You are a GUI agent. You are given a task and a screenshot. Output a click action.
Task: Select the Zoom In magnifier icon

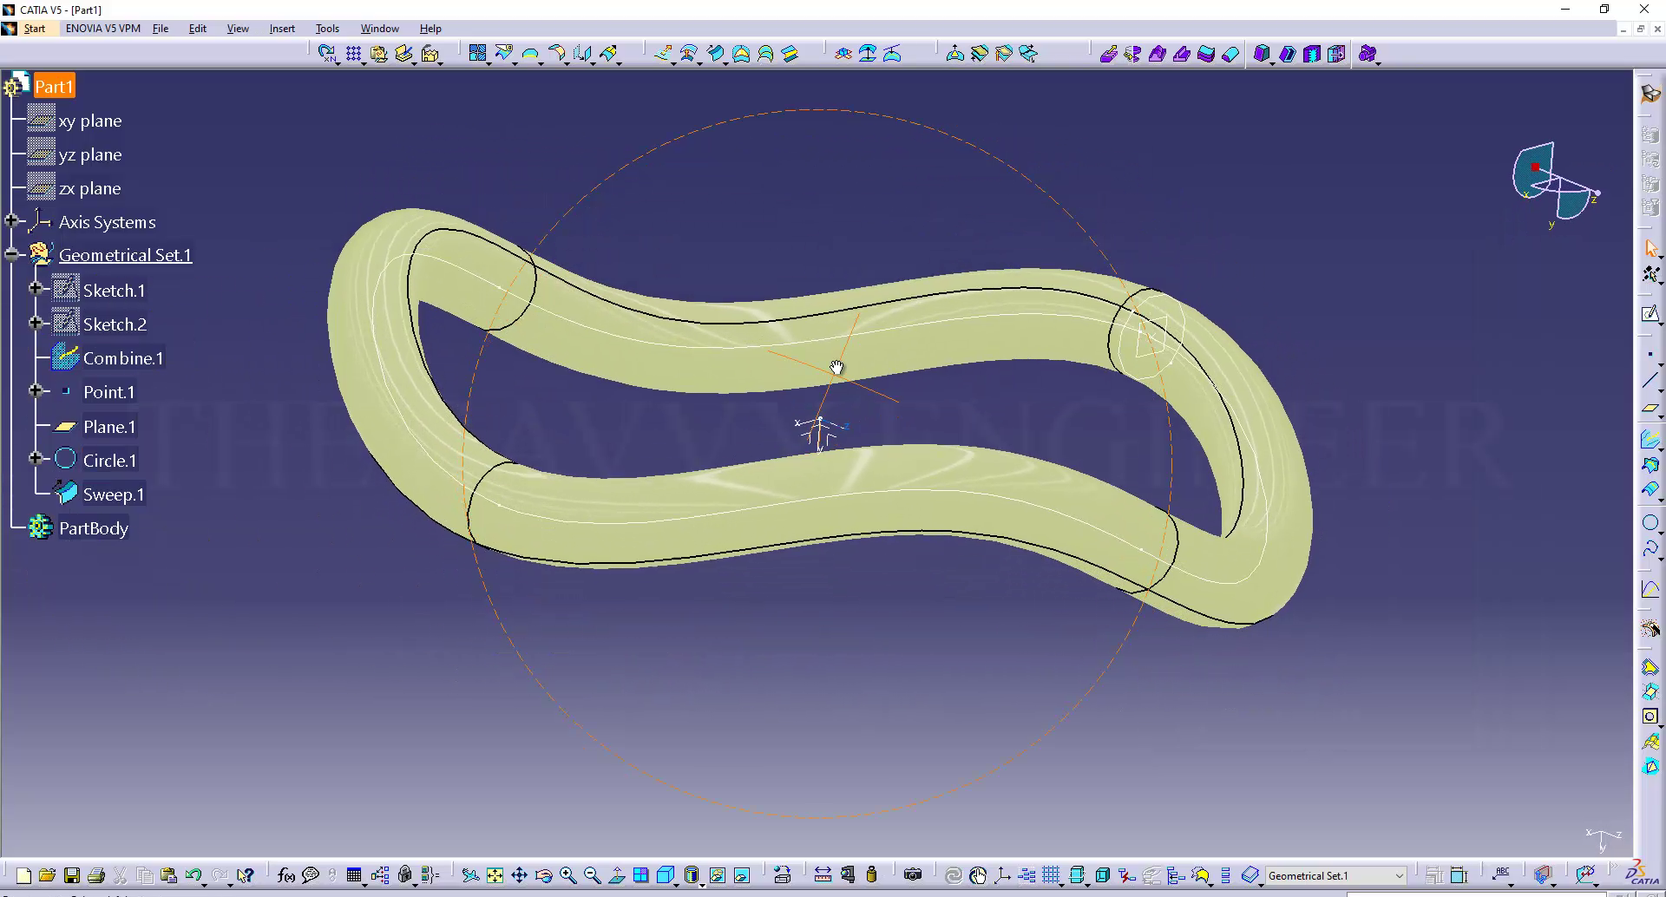568,875
